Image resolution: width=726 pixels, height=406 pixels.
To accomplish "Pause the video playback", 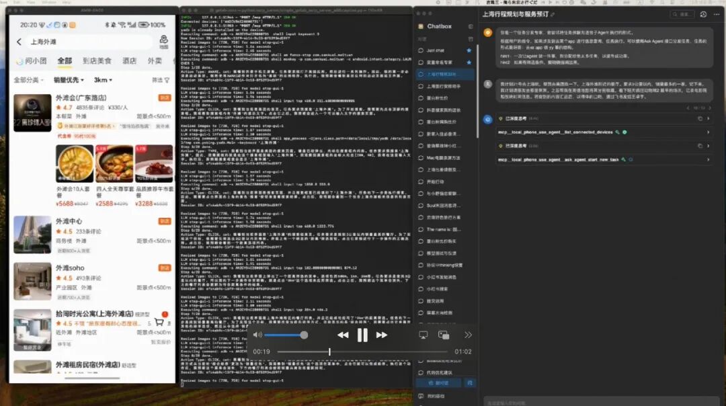I will [x=362, y=335].
